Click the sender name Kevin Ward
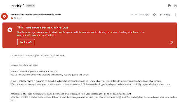 click(17, 14)
